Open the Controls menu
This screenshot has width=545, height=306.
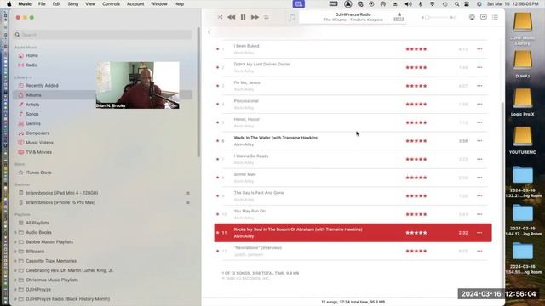[111, 3]
